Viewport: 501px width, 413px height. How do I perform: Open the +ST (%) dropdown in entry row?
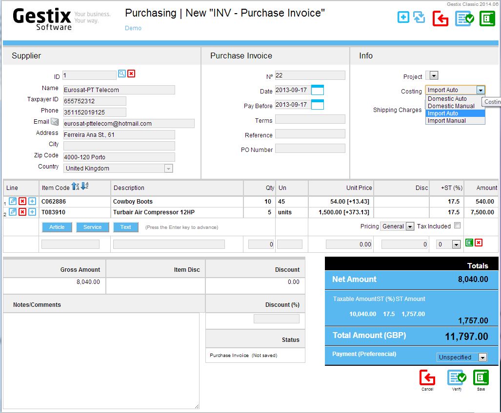click(x=448, y=244)
